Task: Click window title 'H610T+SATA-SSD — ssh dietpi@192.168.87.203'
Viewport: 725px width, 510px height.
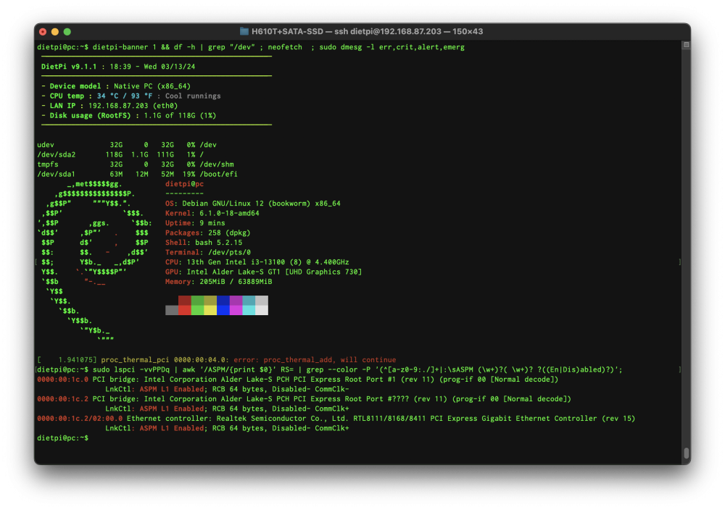Action: point(347,31)
